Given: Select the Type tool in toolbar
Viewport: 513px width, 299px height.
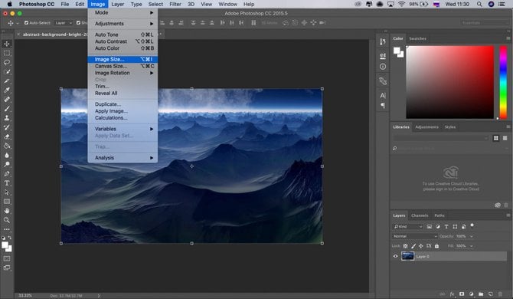Looking at the screenshot, I should (7, 183).
